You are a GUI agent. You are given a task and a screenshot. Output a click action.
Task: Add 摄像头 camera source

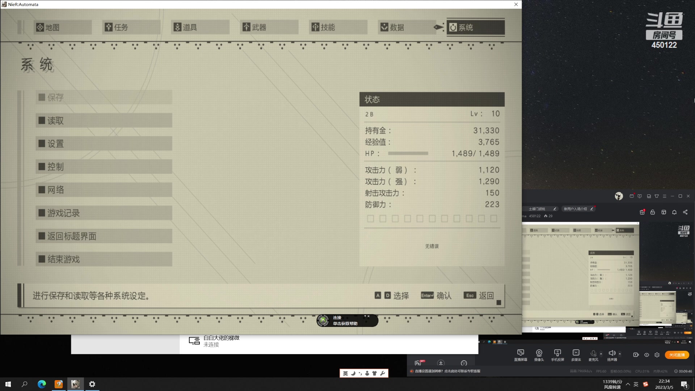[x=539, y=355]
